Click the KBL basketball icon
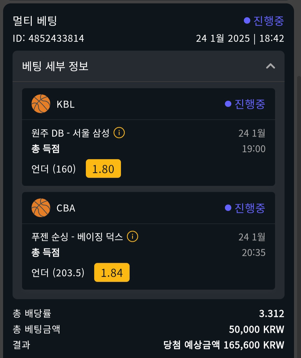Image resolution: width=301 pixels, height=358 pixels. point(41,104)
